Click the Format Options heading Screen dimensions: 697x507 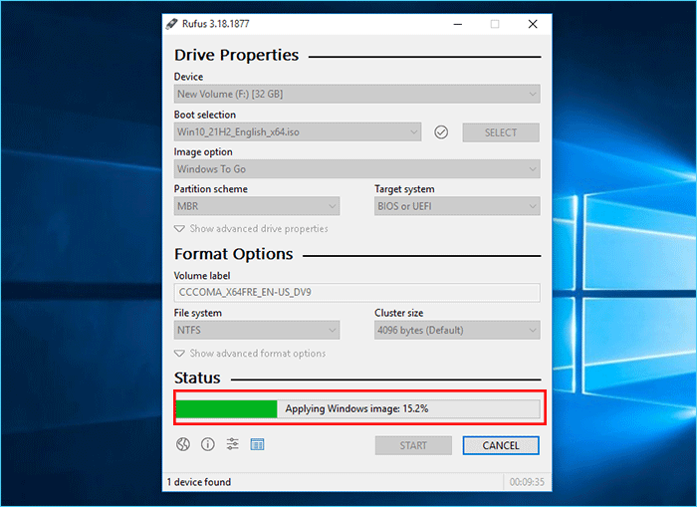tap(234, 254)
